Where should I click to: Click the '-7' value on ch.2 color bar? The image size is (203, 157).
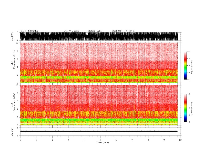pyautogui.click(x=189, y=122)
